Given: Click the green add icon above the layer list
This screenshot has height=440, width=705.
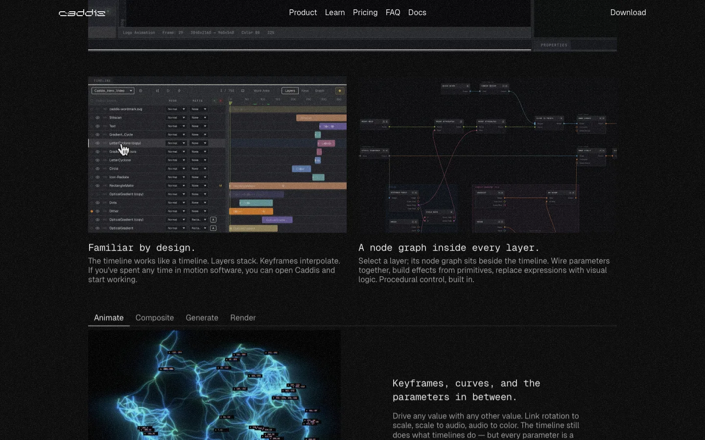Looking at the screenshot, I should click(x=214, y=101).
